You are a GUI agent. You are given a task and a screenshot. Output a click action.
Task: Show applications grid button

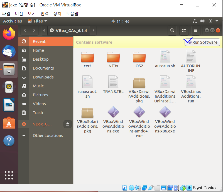(9, 175)
